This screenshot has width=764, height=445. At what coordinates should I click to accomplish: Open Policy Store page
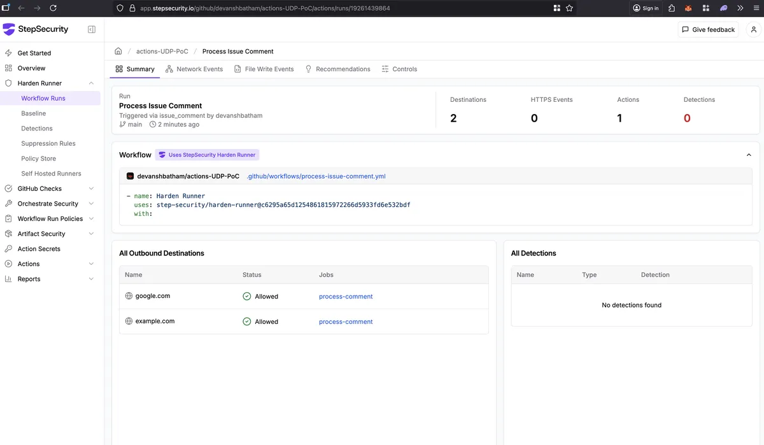click(38, 159)
